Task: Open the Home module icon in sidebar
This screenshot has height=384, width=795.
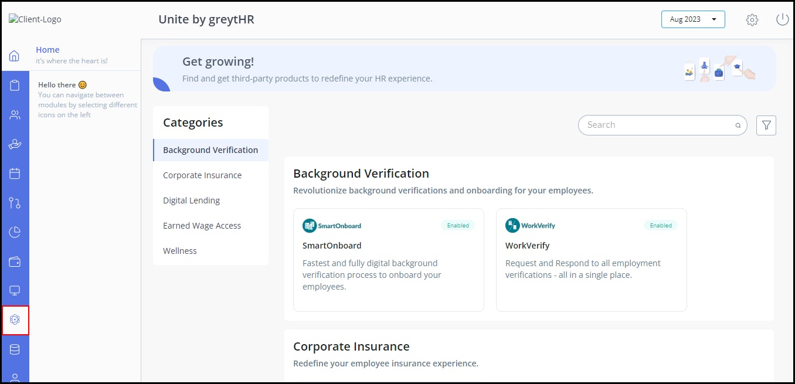Action: 15,56
